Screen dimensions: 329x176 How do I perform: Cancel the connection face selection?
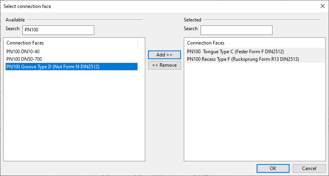[309, 168]
